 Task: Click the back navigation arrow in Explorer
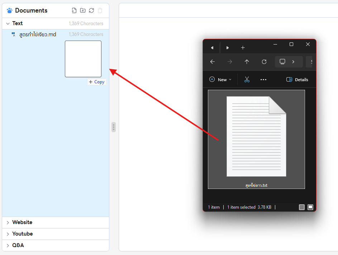click(x=212, y=62)
